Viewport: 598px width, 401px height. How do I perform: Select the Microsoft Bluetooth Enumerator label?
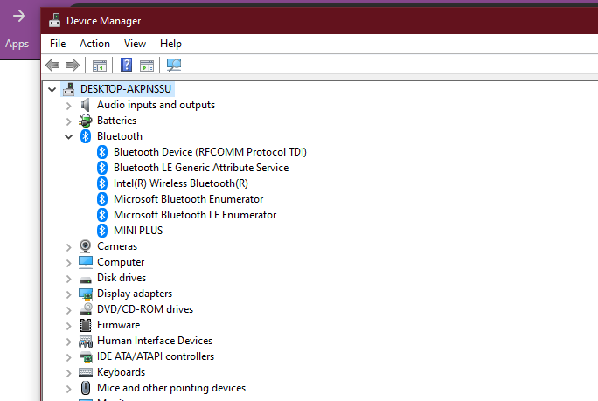point(188,199)
